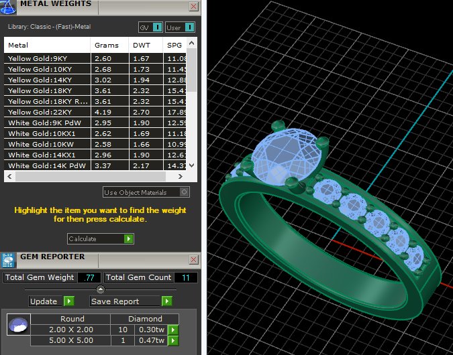Click the Save Report button
Image resolution: width=453 pixels, height=355 pixels.
(131, 301)
